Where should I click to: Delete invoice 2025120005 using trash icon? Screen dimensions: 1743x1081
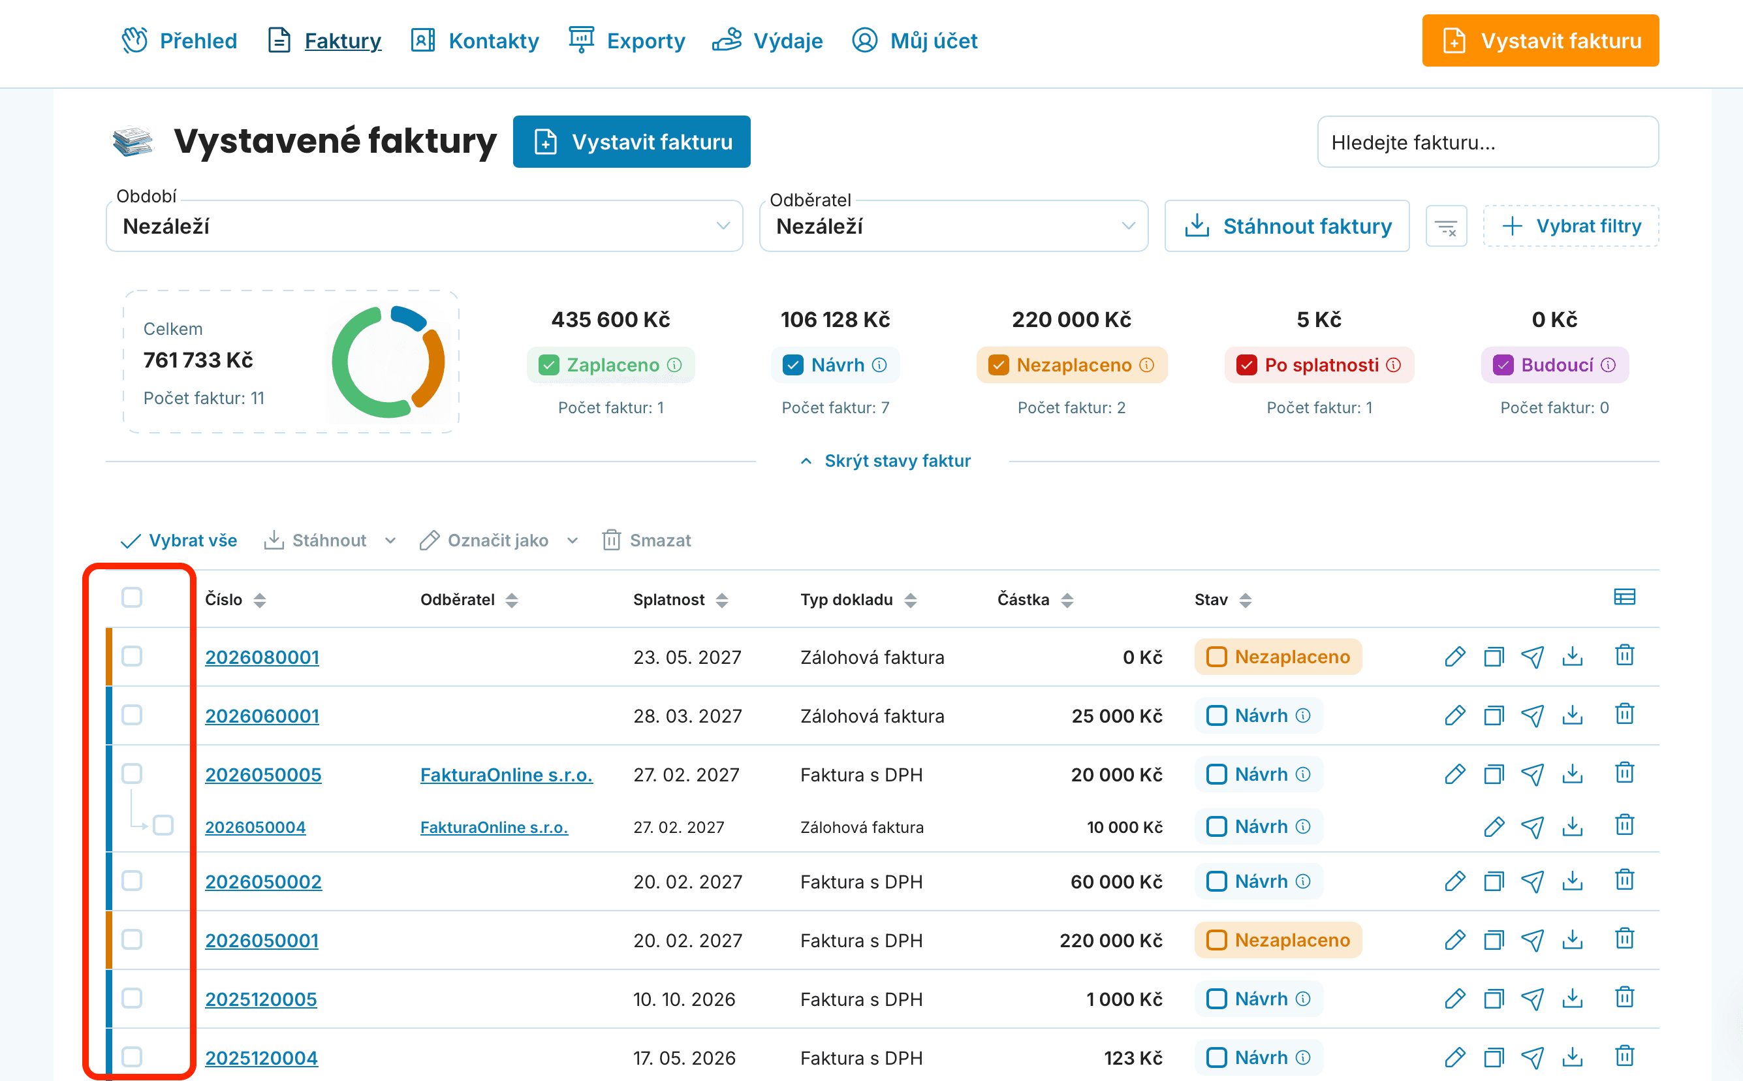[1624, 997]
